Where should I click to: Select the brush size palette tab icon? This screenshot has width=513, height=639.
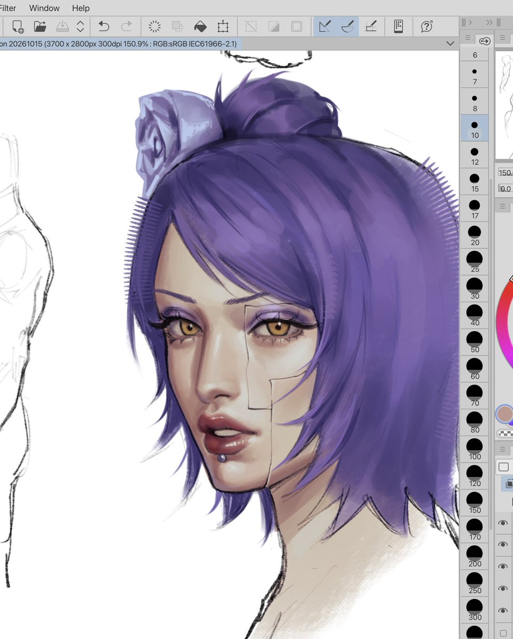484,41
